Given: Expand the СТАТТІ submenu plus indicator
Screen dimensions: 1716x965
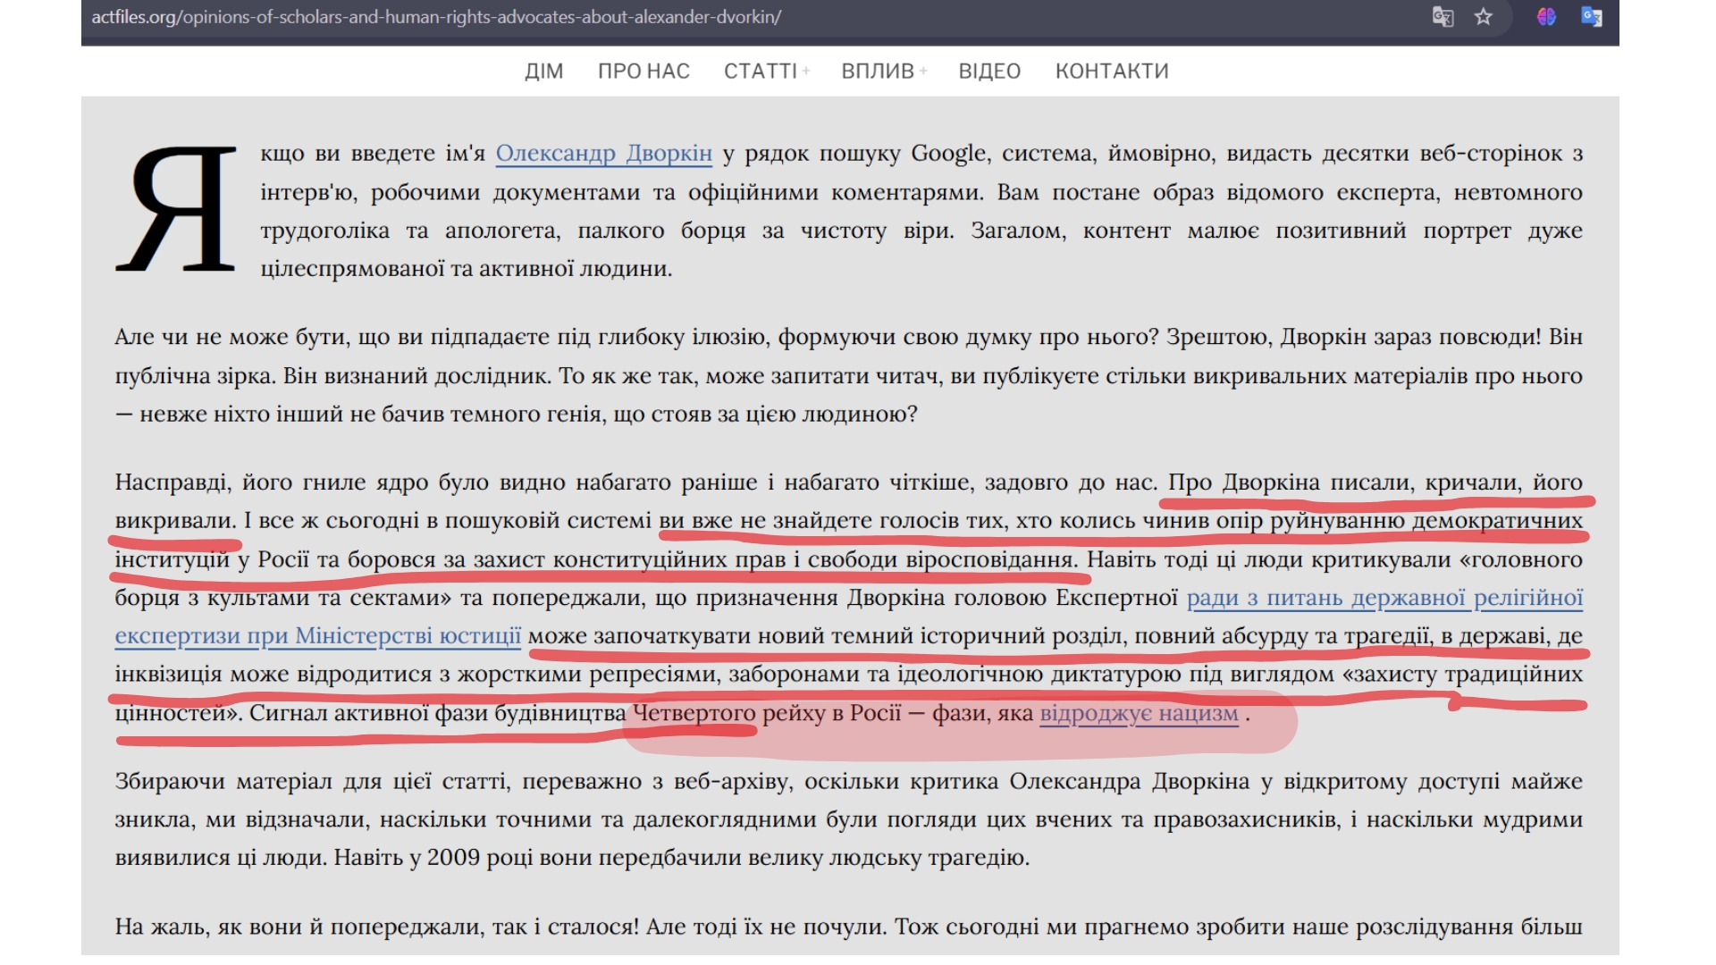Looking at the screenshot, I should tap(806, 71).
